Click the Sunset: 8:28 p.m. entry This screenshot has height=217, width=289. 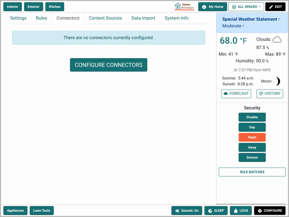(238, 84)
